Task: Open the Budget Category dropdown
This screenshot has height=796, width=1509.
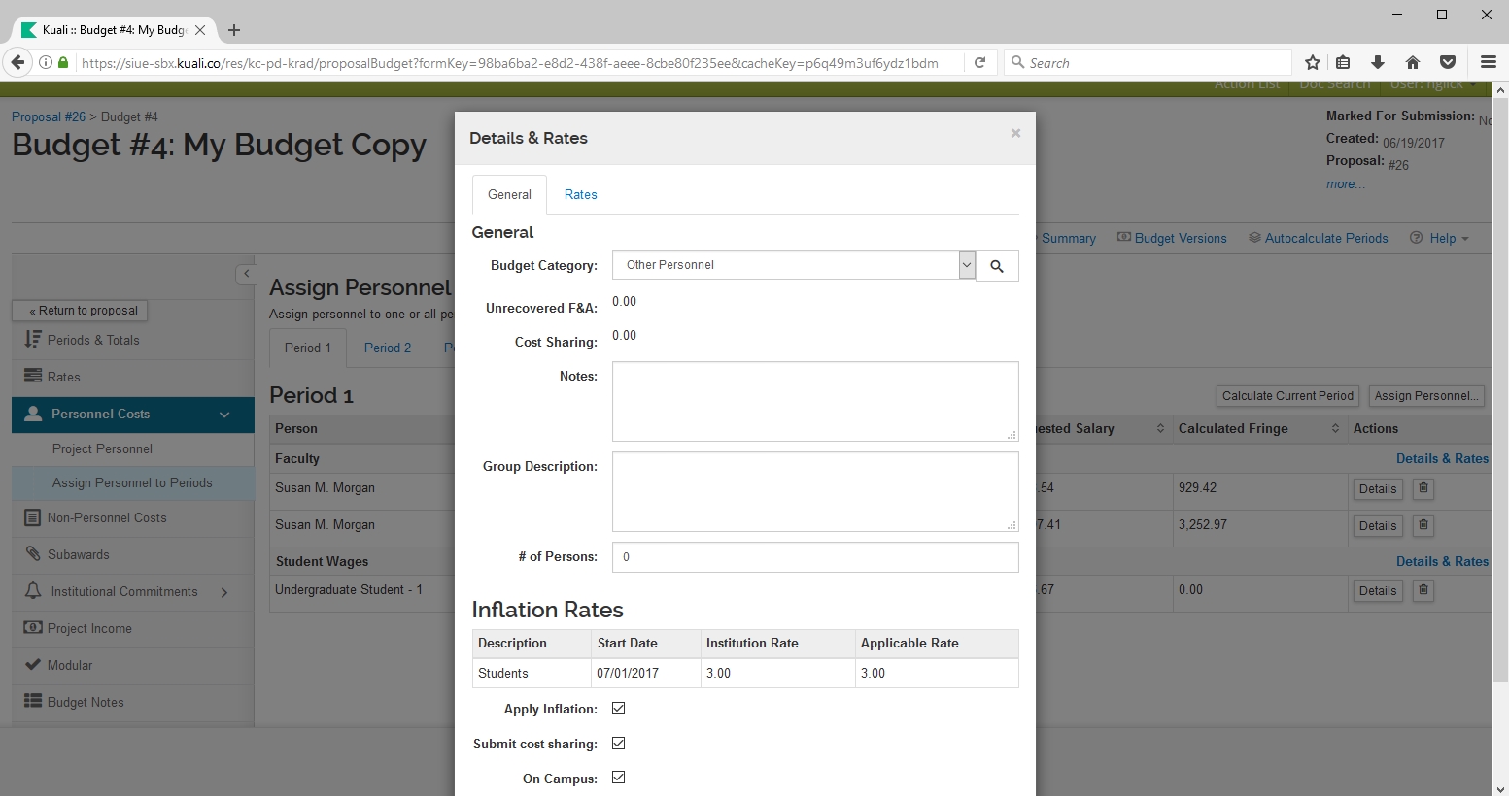Action: pos(966,265)
